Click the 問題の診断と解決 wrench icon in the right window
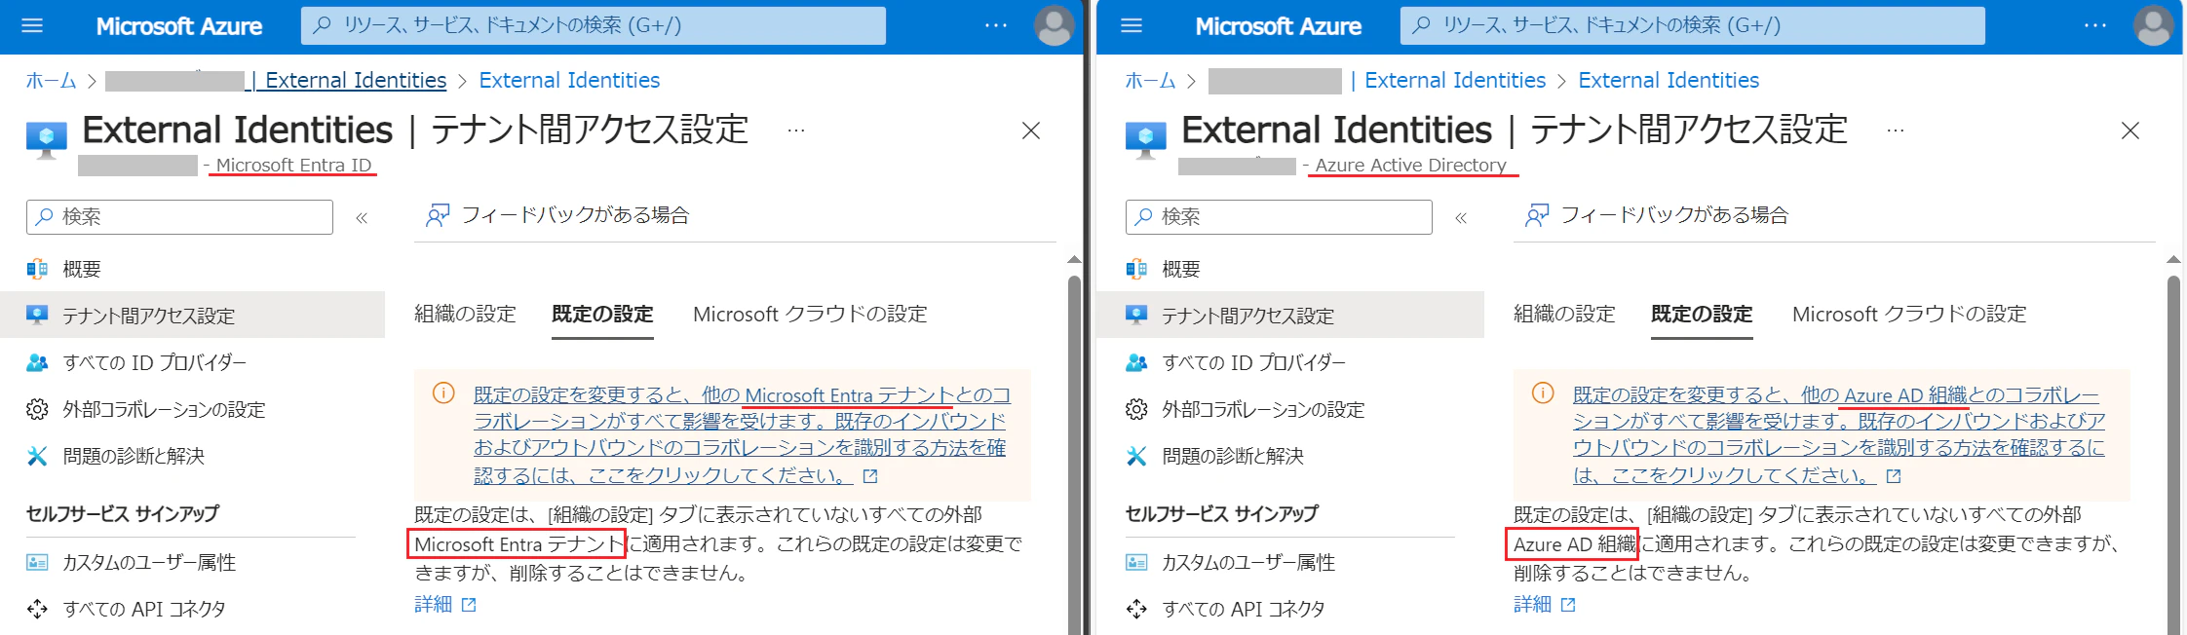This screenshot has height=635, width=2187. 1136,456
